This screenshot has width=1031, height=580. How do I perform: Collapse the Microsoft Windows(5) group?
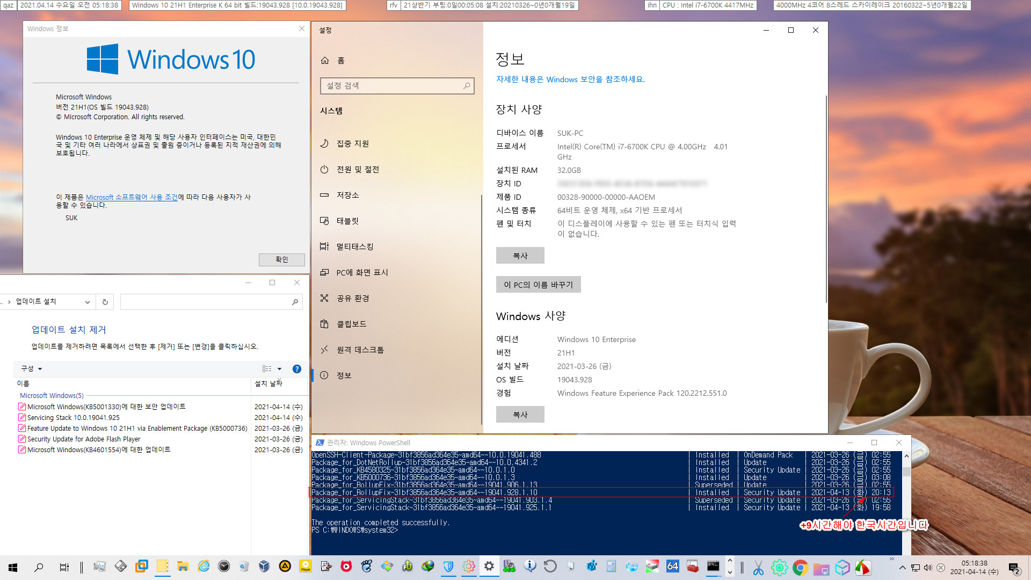(52, 396)
